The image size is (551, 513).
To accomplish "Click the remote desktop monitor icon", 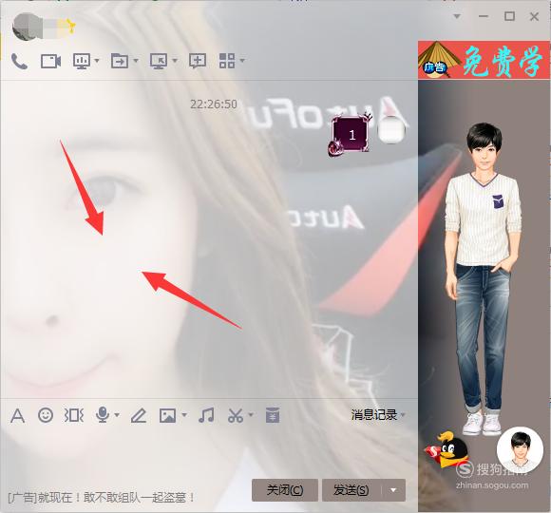I will [159, 61].
